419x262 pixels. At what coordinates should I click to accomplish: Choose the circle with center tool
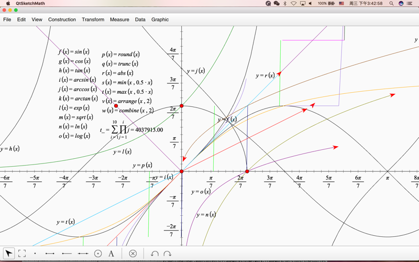[98, 254]
